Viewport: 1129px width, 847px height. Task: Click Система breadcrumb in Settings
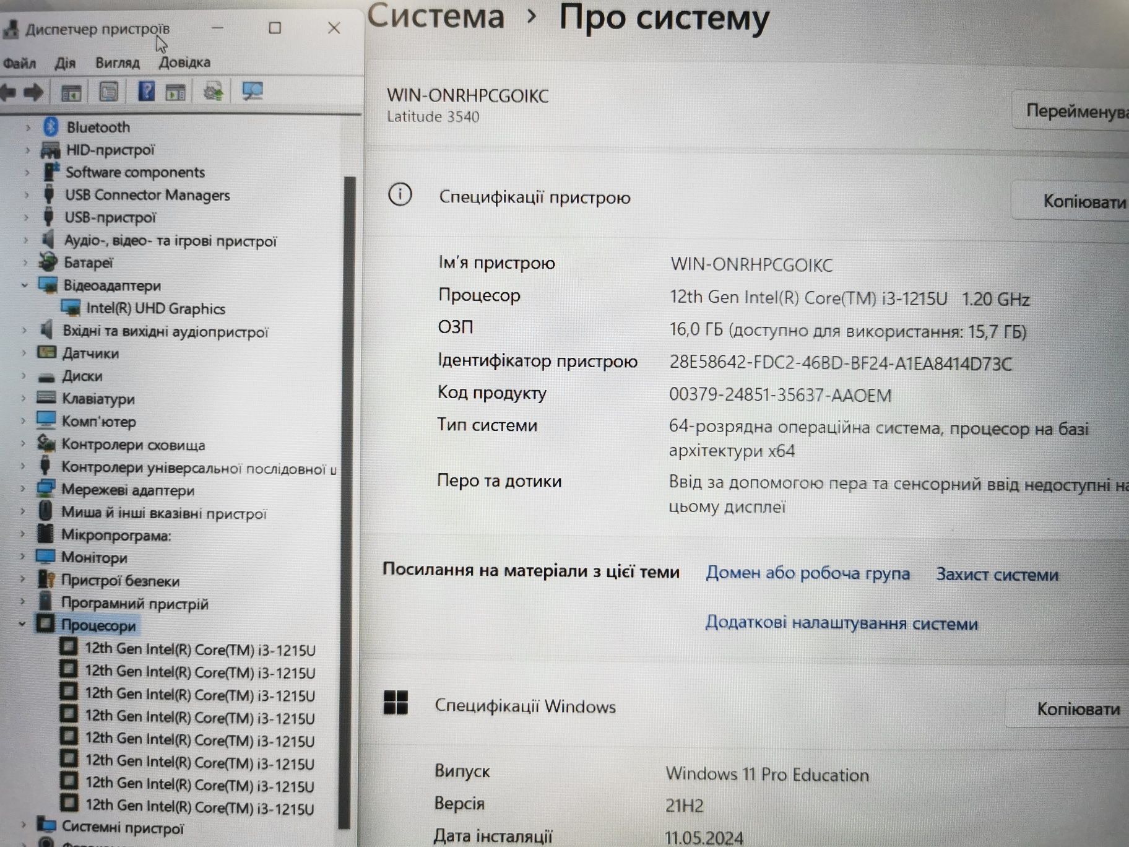click(x=436, y=17)
